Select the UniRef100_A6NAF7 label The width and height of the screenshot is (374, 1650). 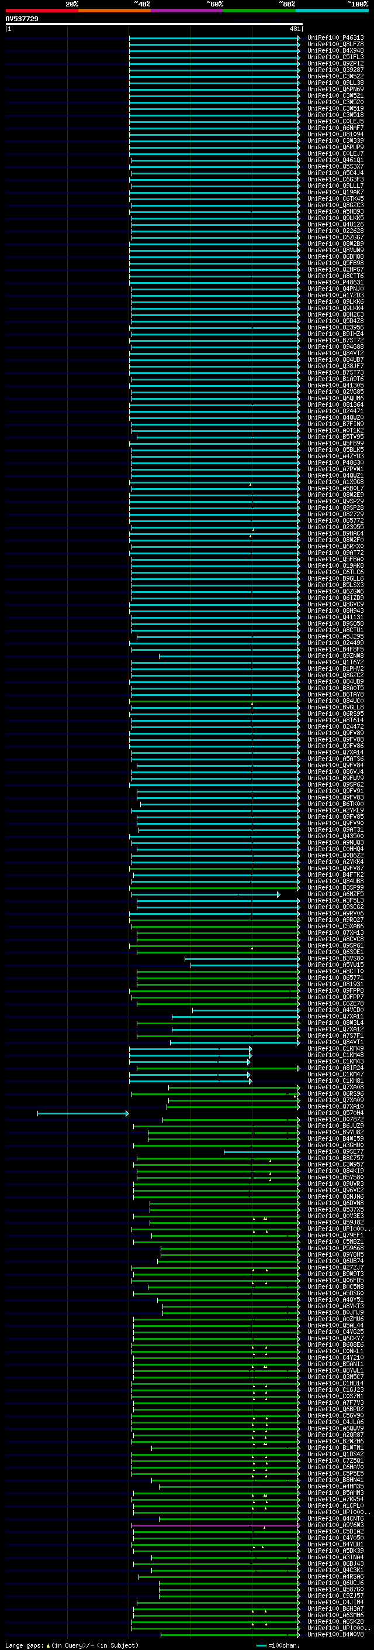click(335, 128)
